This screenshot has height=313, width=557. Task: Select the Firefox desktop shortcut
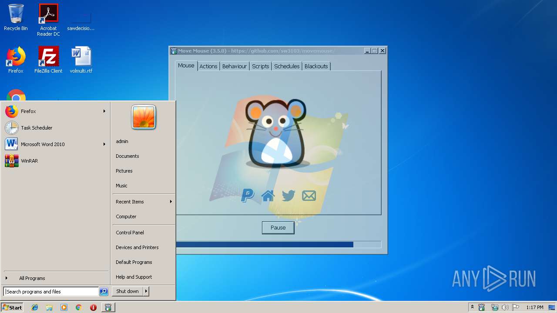(16, 60)
